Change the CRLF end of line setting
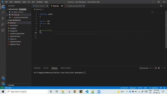 pyautogui.click(x=145, y=88)
